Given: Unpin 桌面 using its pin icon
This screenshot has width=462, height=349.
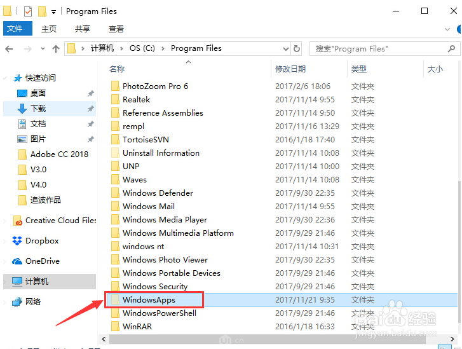Looking at the screenshot, I should pos(91,93).
